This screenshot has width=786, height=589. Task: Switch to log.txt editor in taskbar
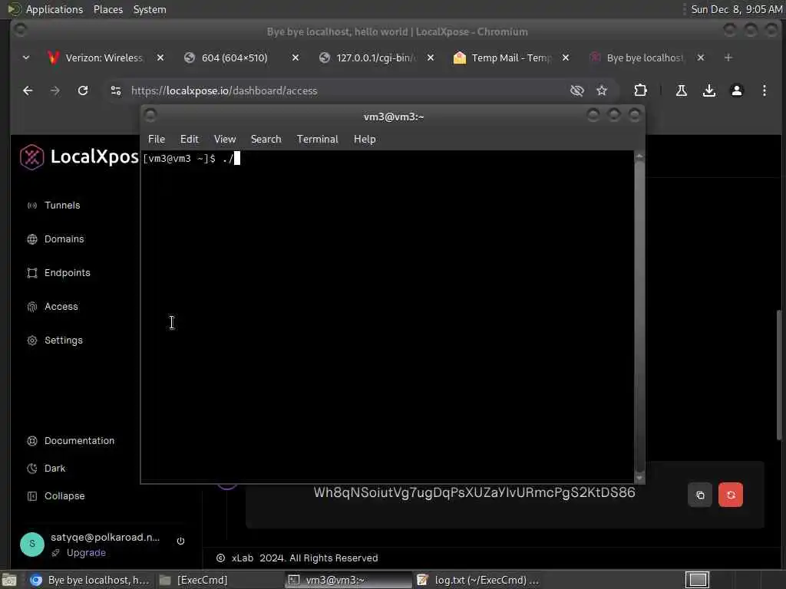[477, 580]
